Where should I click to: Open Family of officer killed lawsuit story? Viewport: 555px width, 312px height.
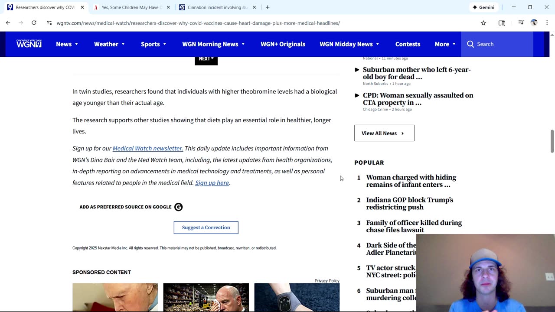[x=414, y=226]
